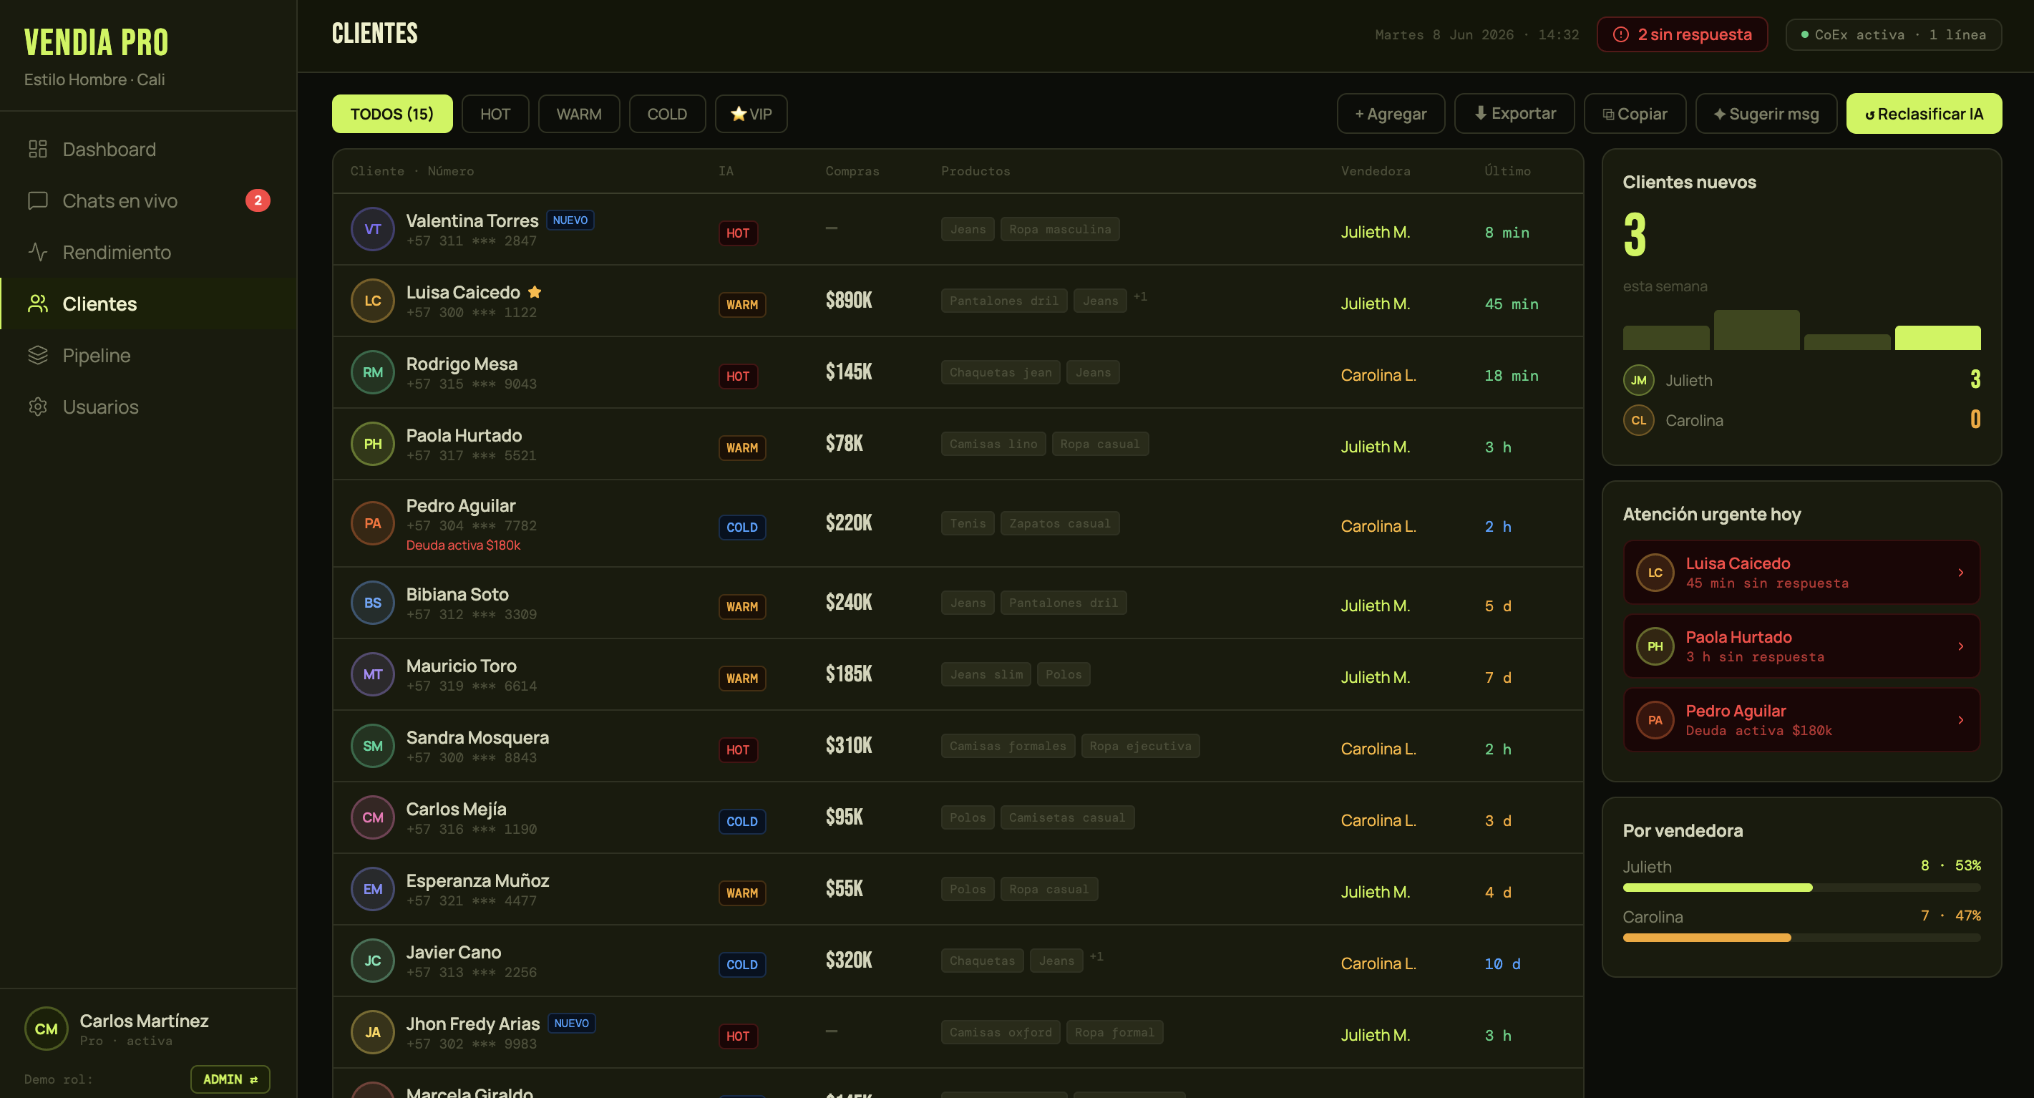Export the client list with Exportar

(1514, 114)
